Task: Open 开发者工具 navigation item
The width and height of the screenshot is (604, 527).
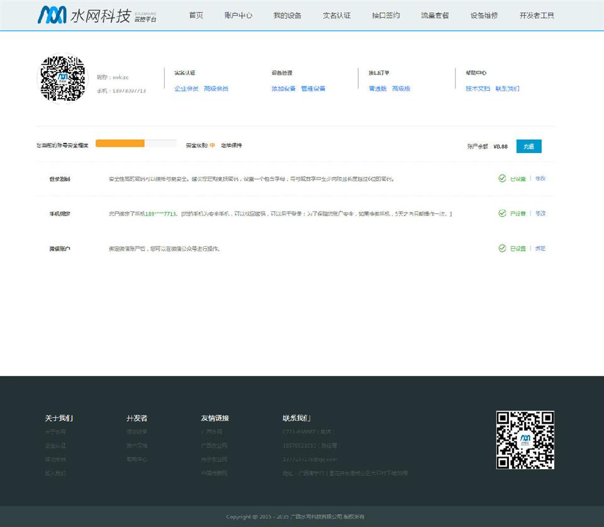Action: click(x=537, y=15)
